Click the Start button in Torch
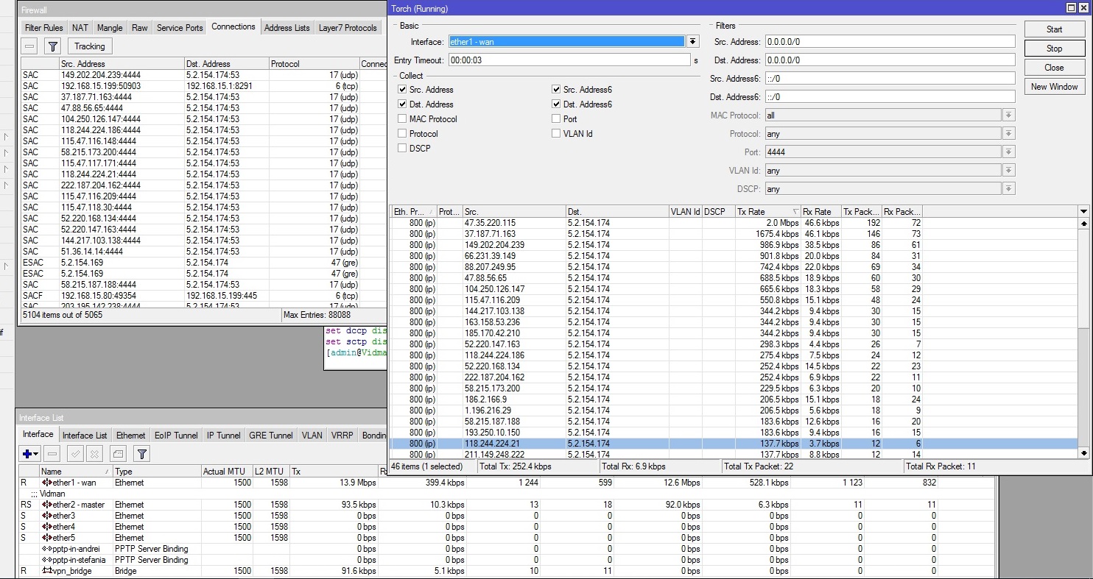The width and height of the screenshot is (1093, 579). (1054, 29)
